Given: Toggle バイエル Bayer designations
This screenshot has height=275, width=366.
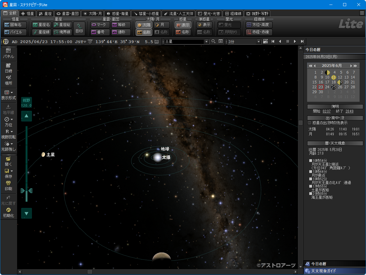Looking at the screenshot, I should [x=15, y=32].
